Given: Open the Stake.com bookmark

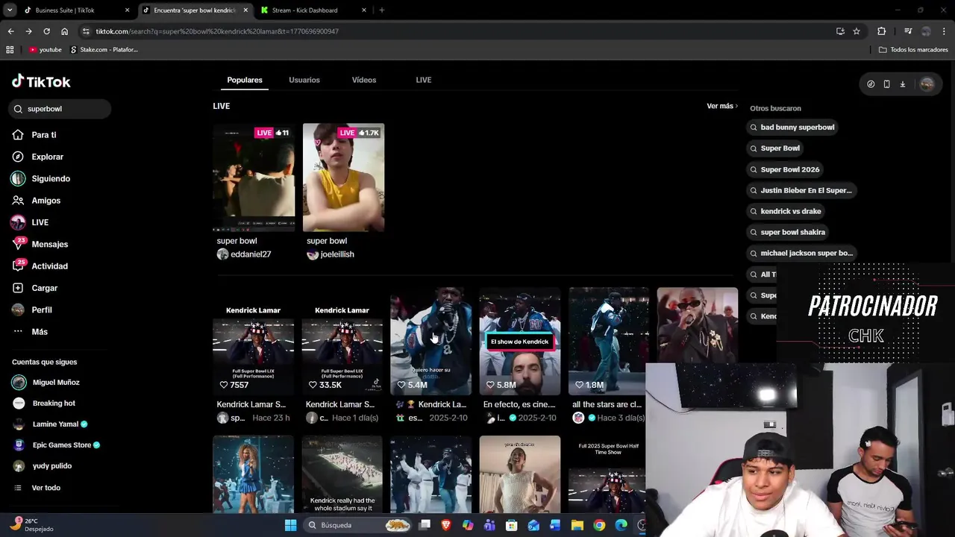Looking at the screenshot, I should (104, 50).
